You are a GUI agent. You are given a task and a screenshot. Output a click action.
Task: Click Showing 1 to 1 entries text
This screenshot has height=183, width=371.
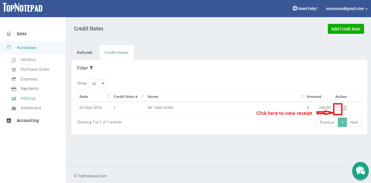coord(99,122)
